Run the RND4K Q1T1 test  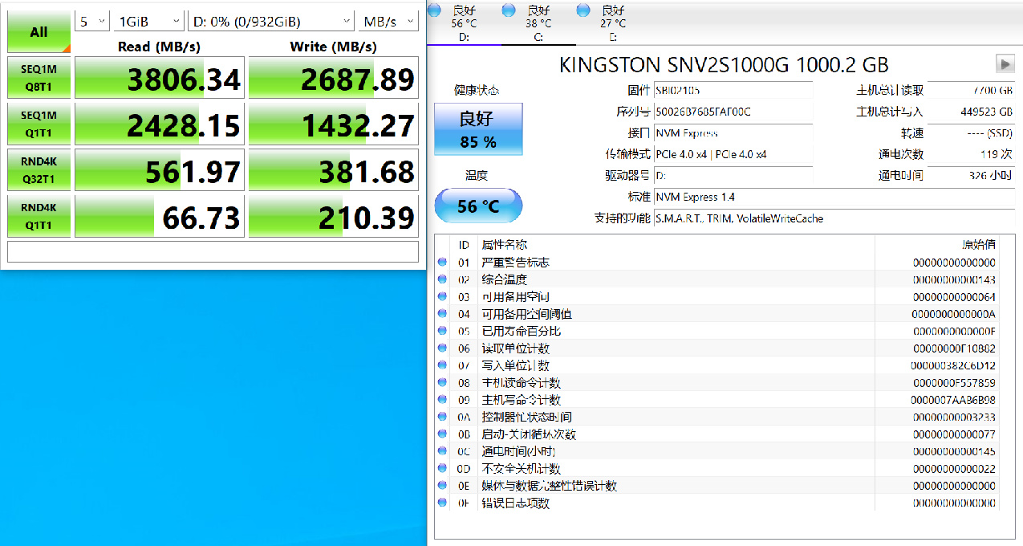coord(39,217)
